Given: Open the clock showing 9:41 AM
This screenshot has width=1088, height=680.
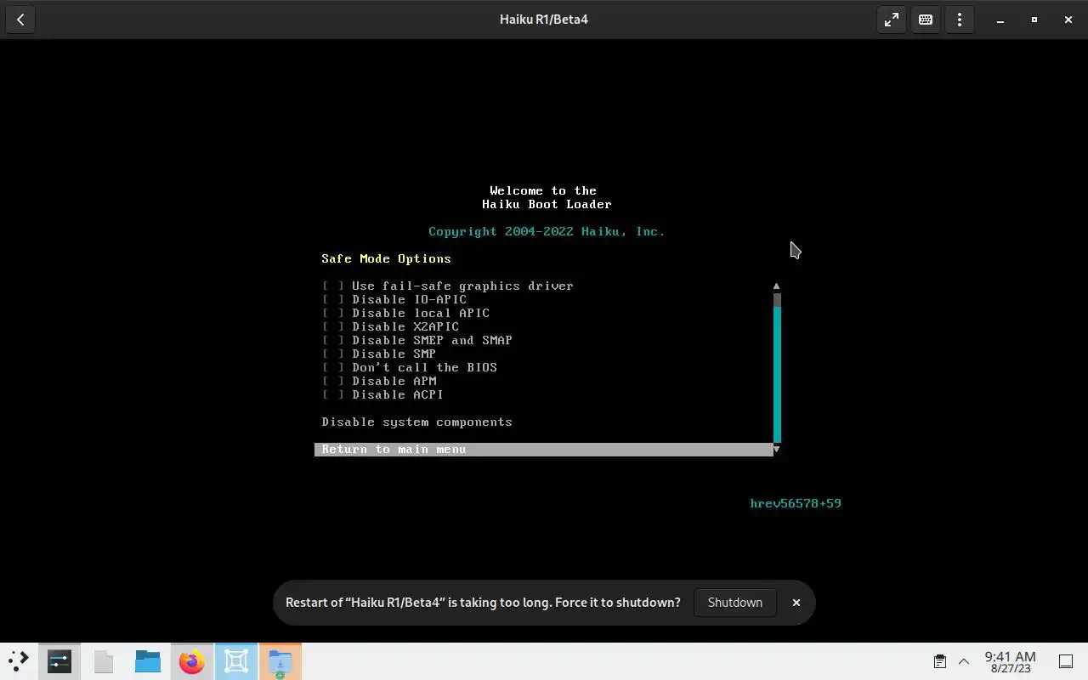Looking at the screenshot, I should coord(1010,661).
